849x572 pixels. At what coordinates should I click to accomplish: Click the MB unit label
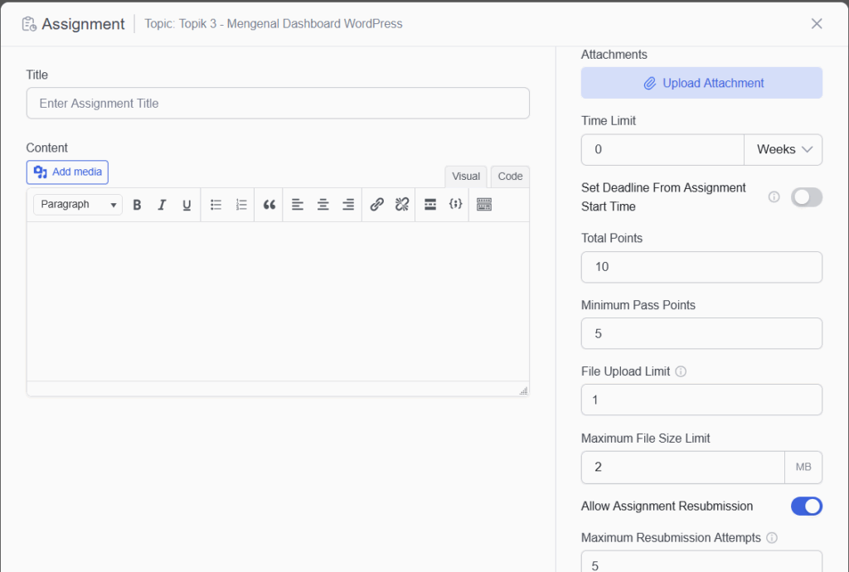(803, 467)
